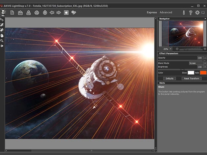
Task: Click the Redo right arrow icon
Action: tap(58, 13)
